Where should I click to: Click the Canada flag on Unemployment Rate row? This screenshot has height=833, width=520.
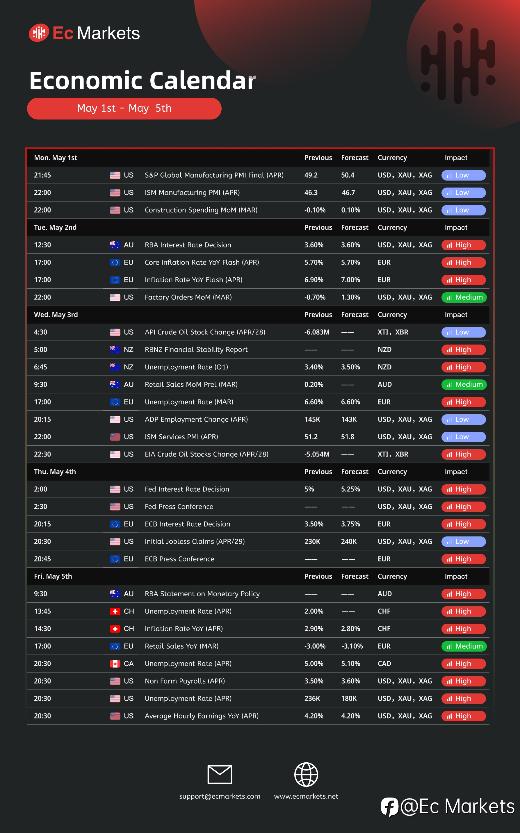(x=115, y=663)
